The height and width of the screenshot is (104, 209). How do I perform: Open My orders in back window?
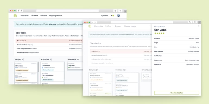coord(104,16)
